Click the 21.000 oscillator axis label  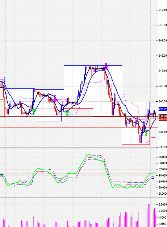(x=163, y=194)
